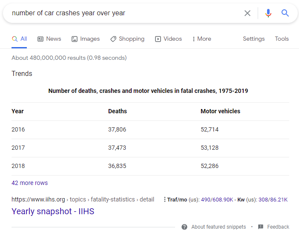Screen dimensions: 299x235
Task: Click the question mark icon beside featured snippets
Action: pyautogui.click(x=184, y=227)
